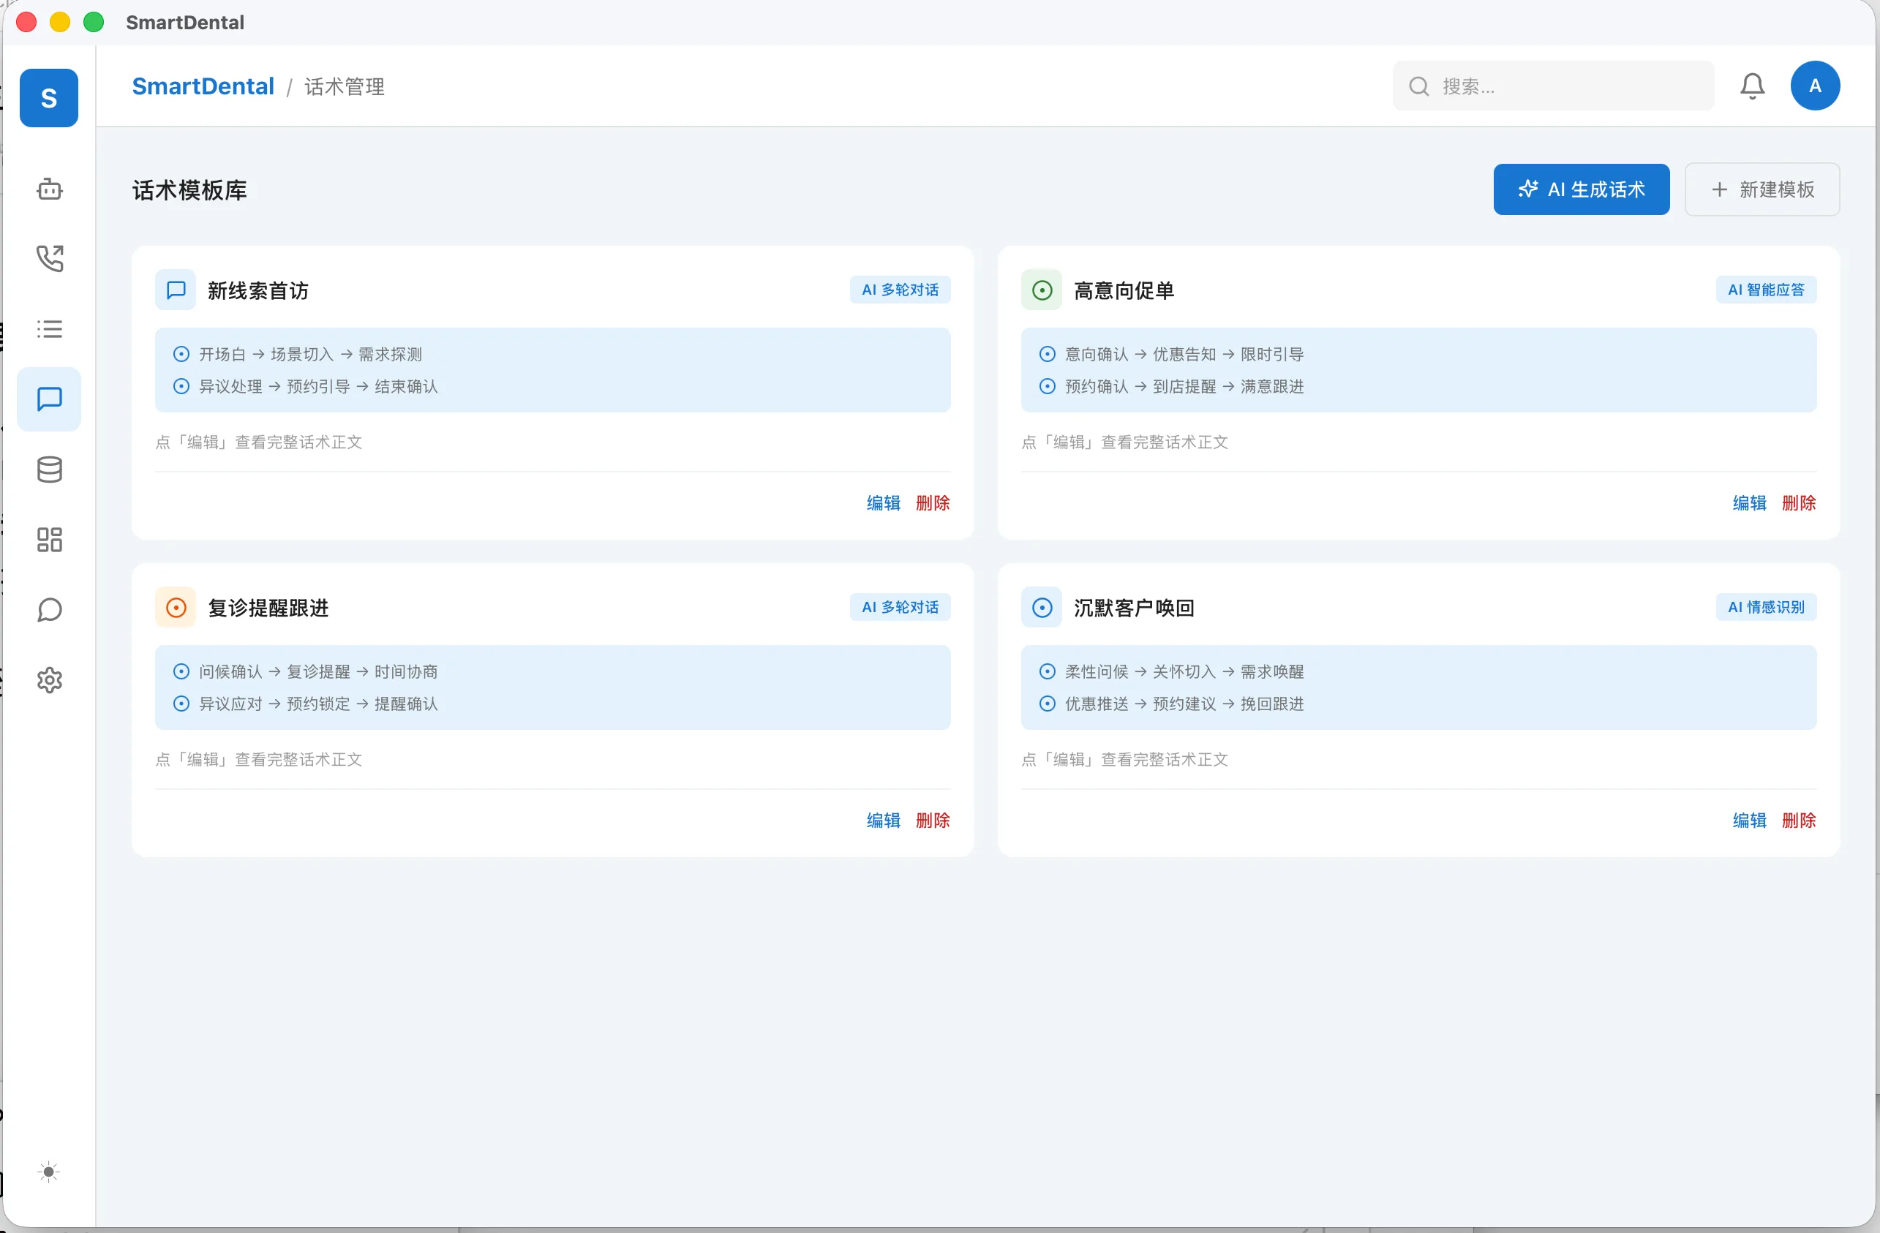Viewport: 1880px width, 1233px height.
Task: Delete the 沉默客户唤回 template
Action: pos(1799,821)
